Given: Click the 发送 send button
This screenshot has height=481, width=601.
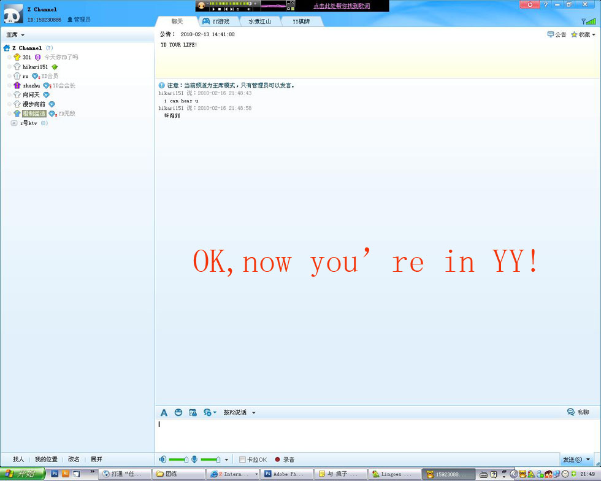Looking at the screenshot, I should click(x=572, y=459).
